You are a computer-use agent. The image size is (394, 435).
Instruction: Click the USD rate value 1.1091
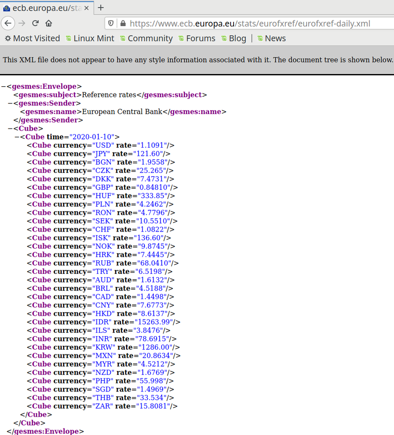152,145
